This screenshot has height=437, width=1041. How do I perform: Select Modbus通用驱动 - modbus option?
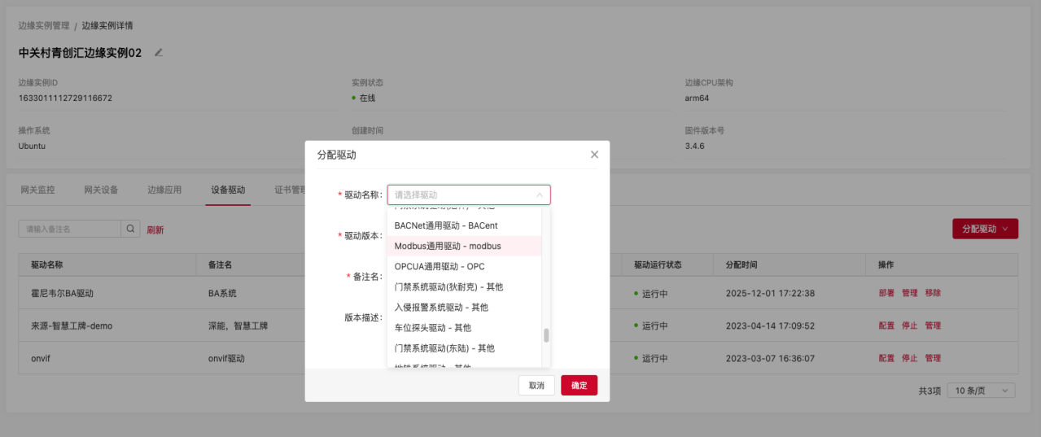(x=464, y=246)
